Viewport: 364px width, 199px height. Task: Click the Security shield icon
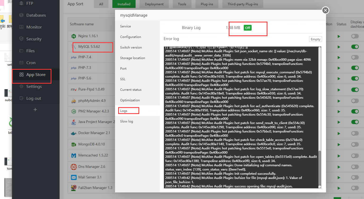(x=21, y=39)
